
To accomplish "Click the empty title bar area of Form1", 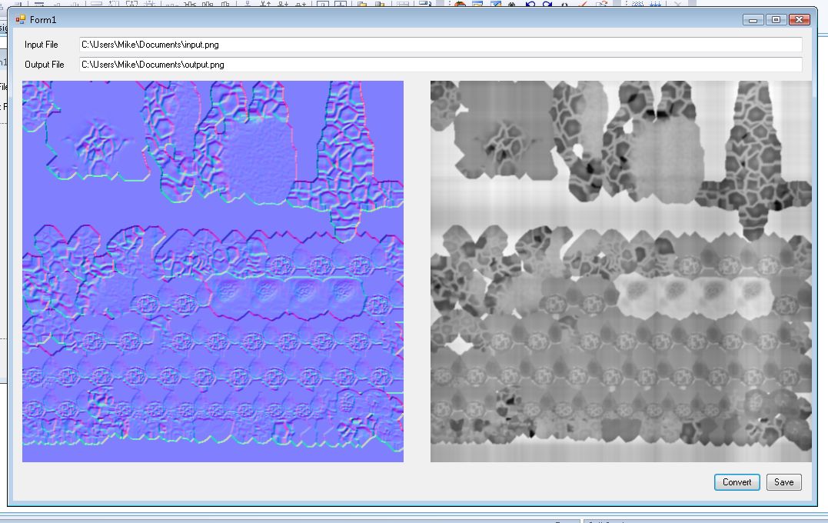I will [x=384, y=19].
